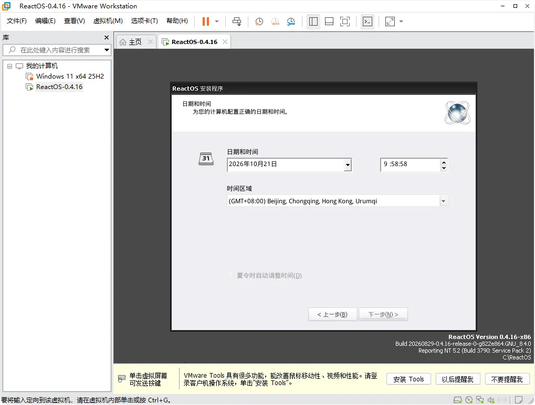
Task: Take a snapshot of this virtual machine
Action: 259,21
